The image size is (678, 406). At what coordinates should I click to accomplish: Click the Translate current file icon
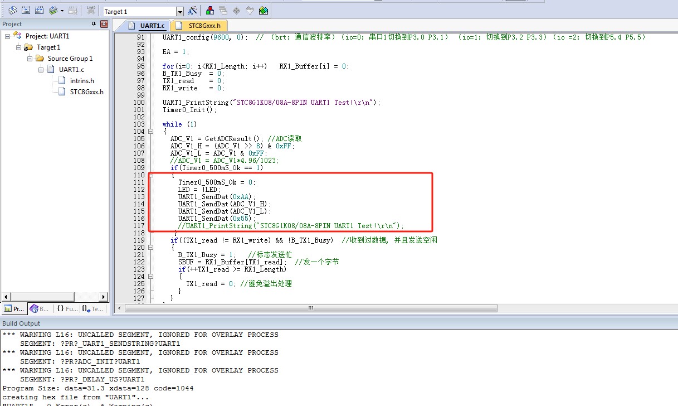pos(12,11)
